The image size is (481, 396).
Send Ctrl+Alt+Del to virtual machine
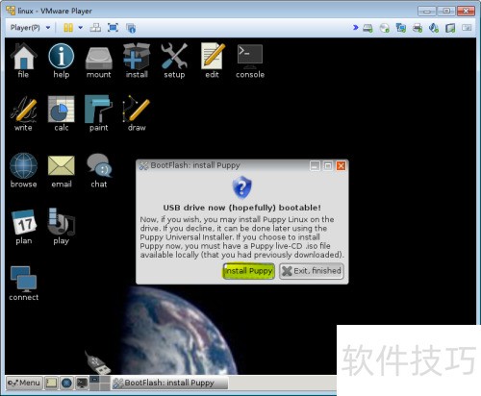tap(95, 28)
